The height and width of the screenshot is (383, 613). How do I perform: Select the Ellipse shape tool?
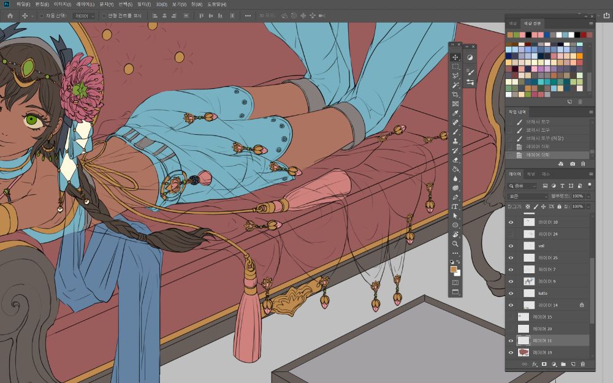[455, 225]
